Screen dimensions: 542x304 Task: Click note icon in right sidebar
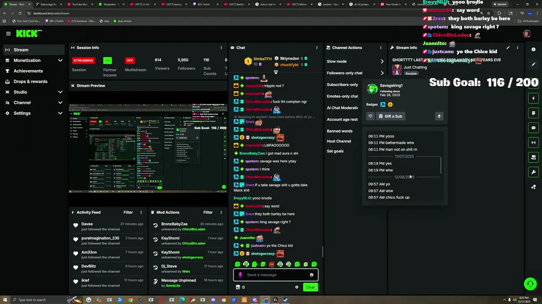coord(534,113)
